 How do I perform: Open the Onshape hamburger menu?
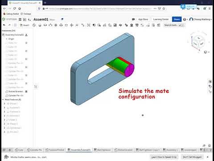coord(20,19)
